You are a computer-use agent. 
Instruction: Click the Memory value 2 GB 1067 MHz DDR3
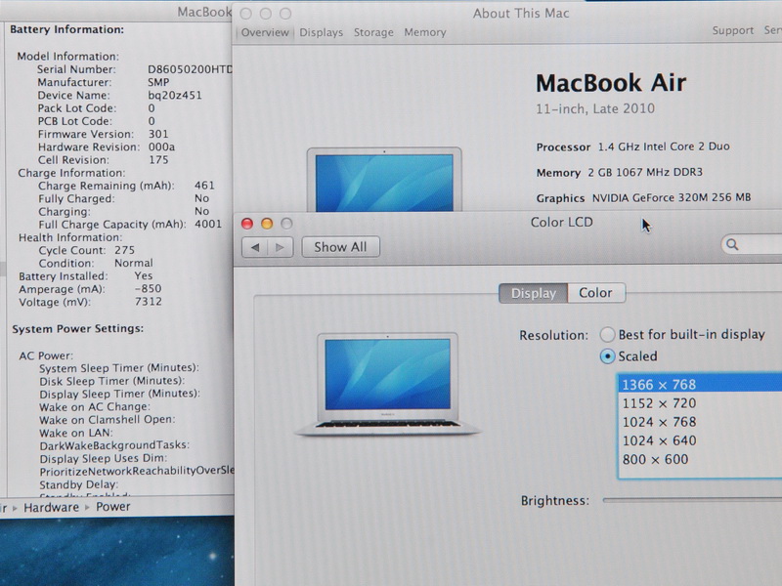645,173
